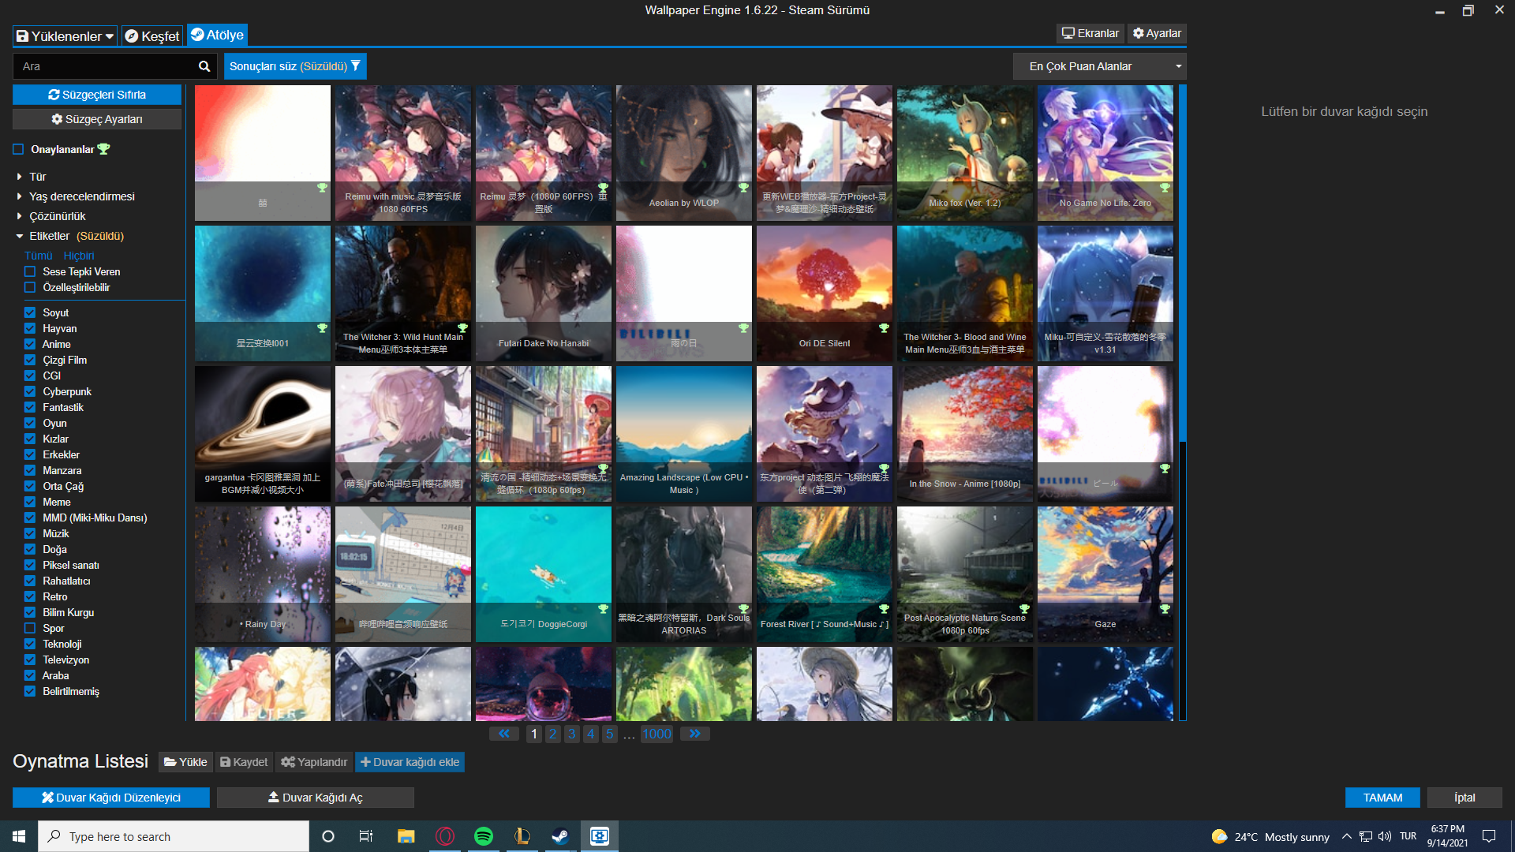Click Sonuçları süz filter button
This screenshot has width=1515, height=852.
point(295,66)
